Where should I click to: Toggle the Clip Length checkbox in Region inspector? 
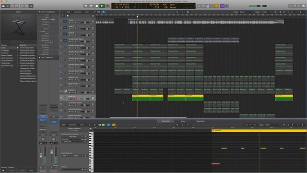[50, 40]
